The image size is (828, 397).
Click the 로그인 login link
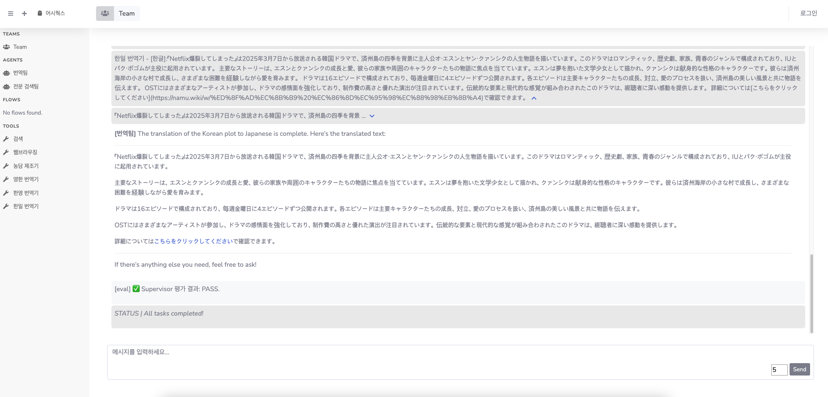[x=808, y=13]
